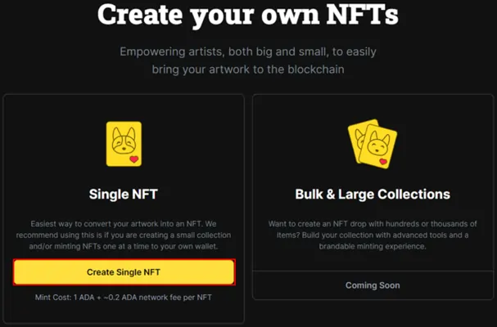This screenshot has width=497, height=327.
Task: Click the front card of the double-card icon
Action: click(378, 146)
